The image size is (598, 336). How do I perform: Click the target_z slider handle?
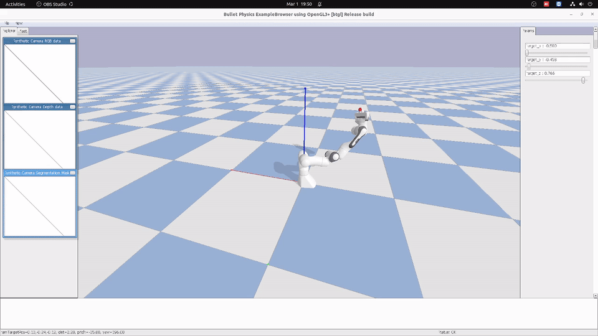pyautogui.click(x=583, y=80)
